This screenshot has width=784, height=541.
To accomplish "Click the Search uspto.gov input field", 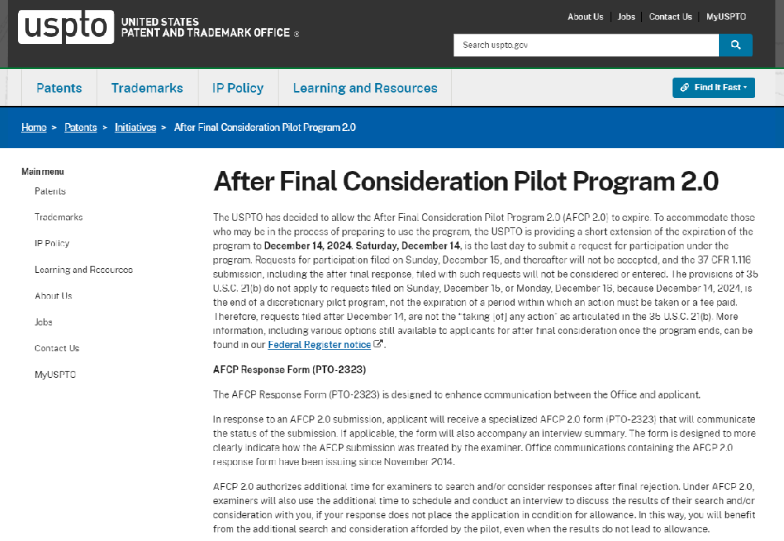I will coord(586,45).
